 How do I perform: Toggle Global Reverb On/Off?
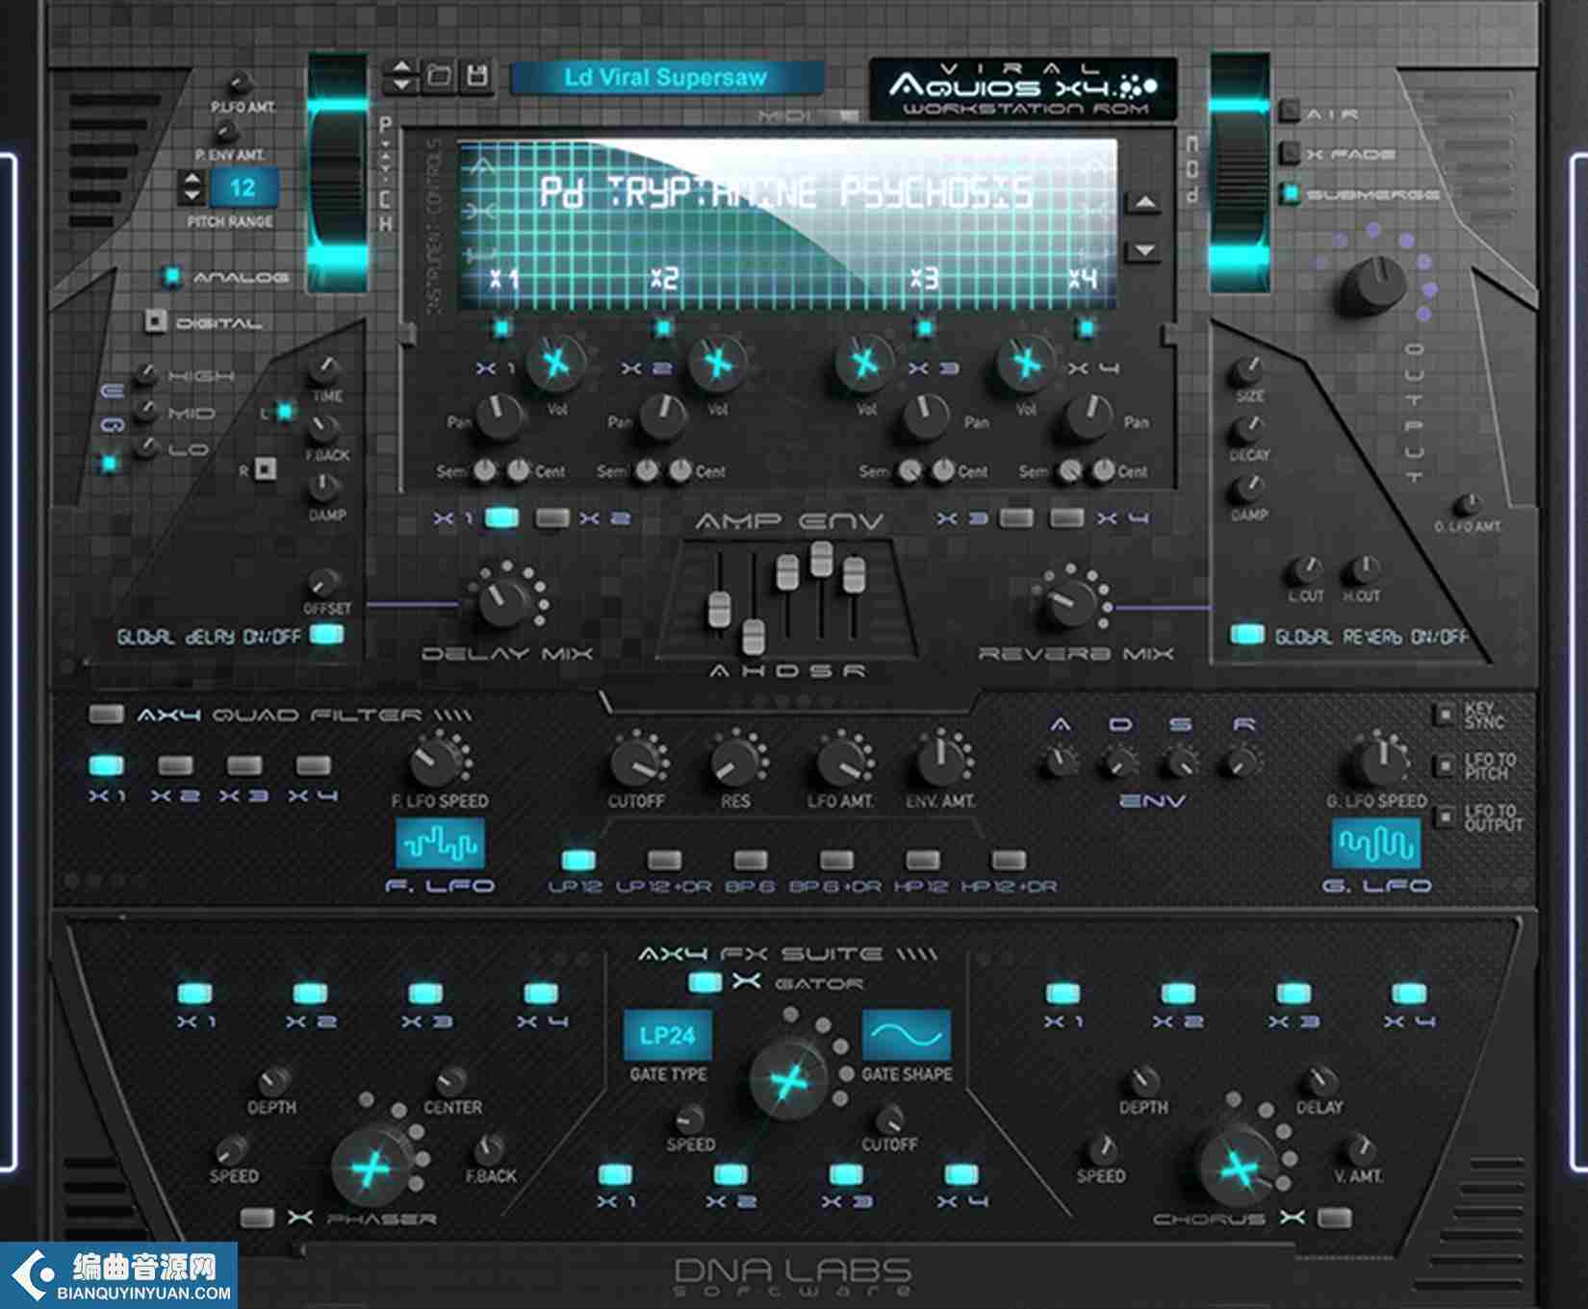click(x=1247, y=634)
